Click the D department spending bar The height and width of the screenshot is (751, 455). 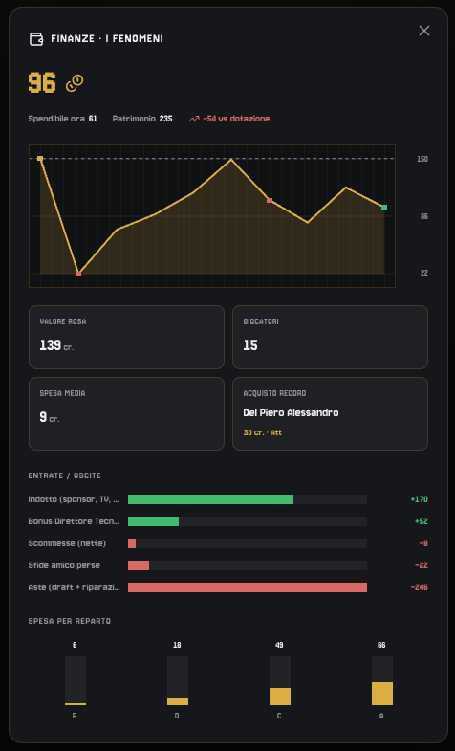tap(178, 680)
